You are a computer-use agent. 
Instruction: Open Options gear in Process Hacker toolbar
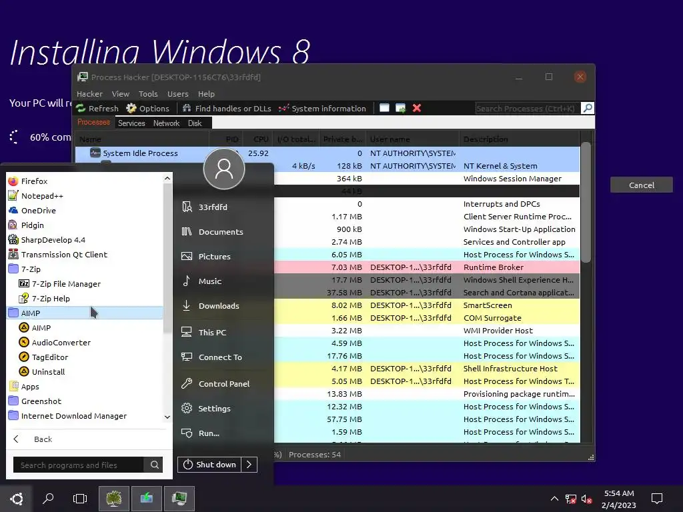(147, 109)
